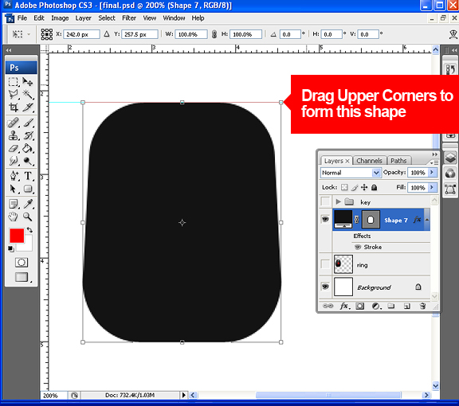Toggle lock image pixels
The width and height of the screenshot is (459, 406).
click(x=355, y=187)
